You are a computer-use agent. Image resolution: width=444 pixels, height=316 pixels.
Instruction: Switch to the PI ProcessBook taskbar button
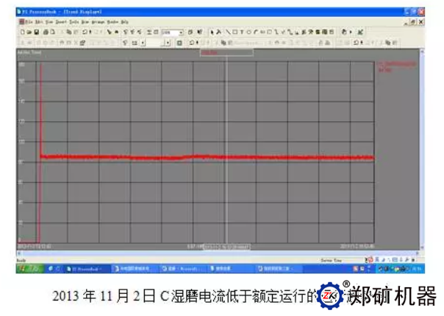click(x=86, y=269)
